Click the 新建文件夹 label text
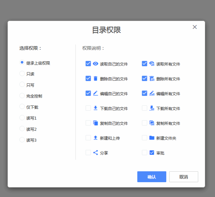Image resolution: width=215 pixels, height=197 pixels. (x=166, y=138)
